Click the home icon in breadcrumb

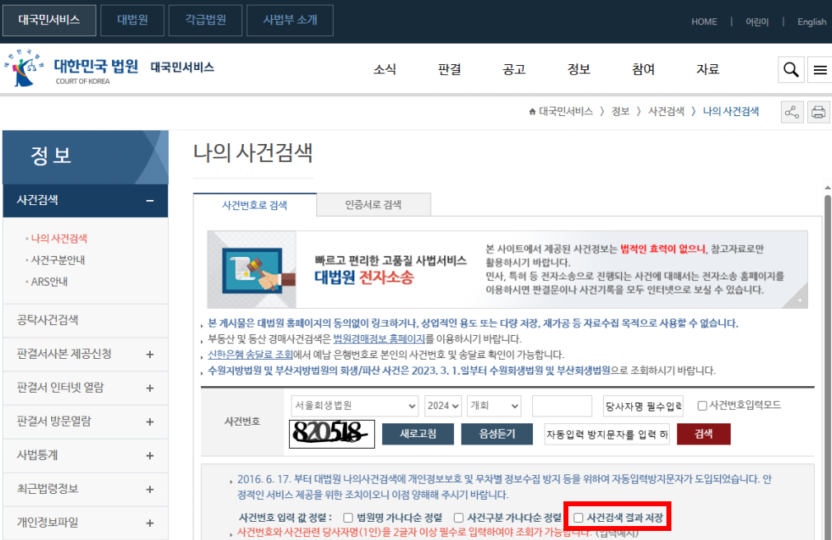(532, 111)
